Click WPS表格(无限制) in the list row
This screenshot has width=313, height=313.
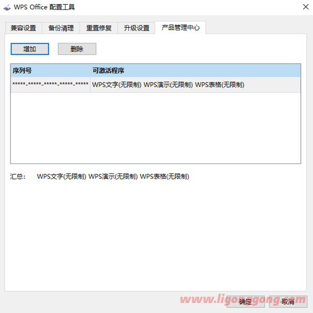220,85
